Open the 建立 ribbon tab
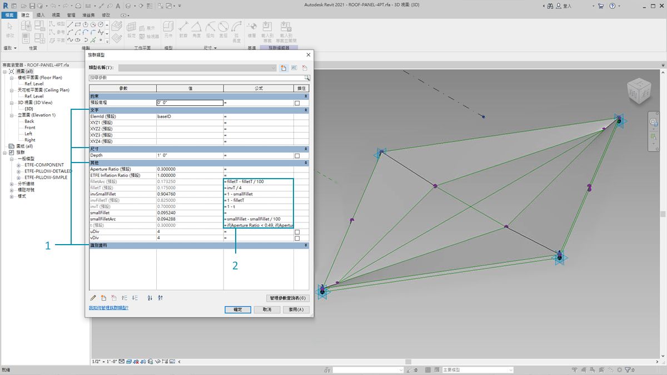 tap(25, 15)
